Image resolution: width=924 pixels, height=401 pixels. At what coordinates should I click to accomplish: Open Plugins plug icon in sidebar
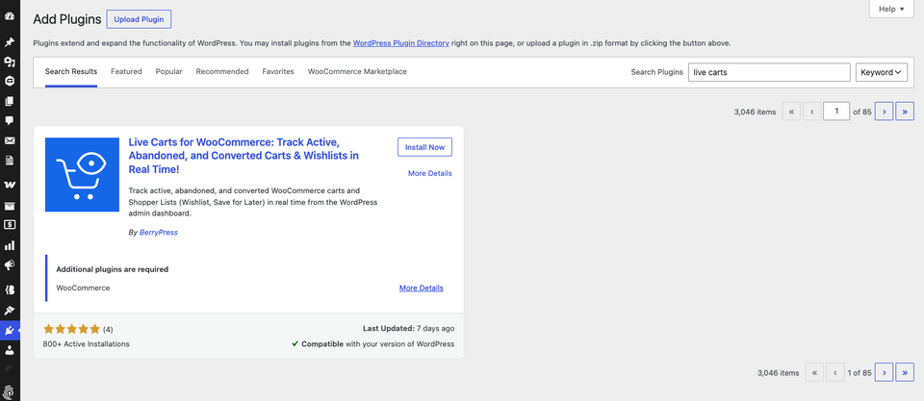point(10,331)
